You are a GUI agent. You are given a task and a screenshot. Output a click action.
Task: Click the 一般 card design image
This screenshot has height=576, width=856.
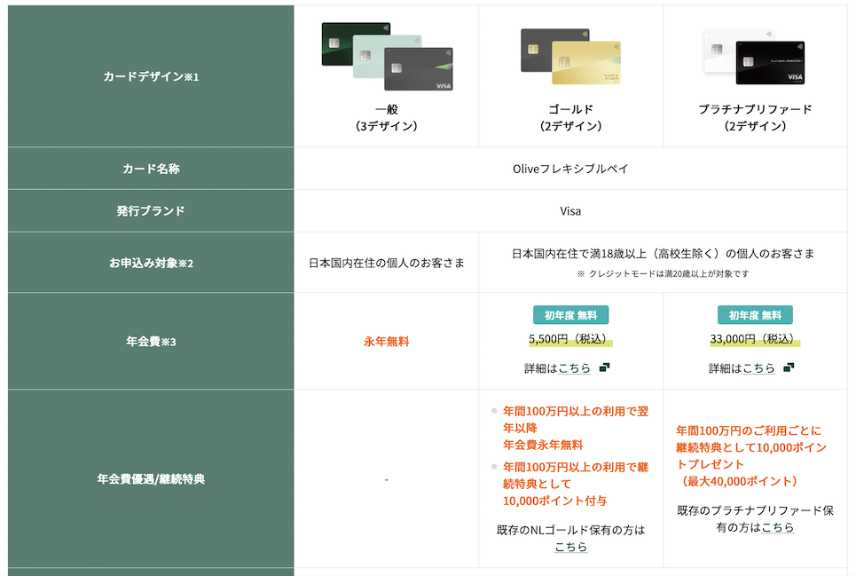point(387,56)
